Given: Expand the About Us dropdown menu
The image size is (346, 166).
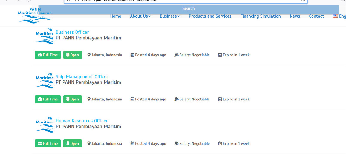Looking at the screenshot, I should (140, 16).
